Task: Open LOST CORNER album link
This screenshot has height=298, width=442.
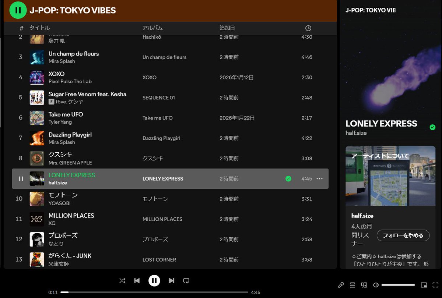Action: [159, 260]
